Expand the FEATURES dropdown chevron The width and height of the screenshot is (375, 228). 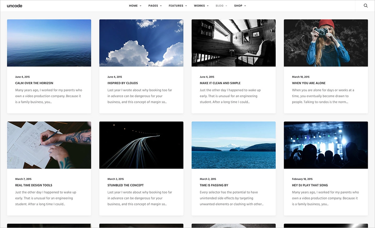pos(186,6)
